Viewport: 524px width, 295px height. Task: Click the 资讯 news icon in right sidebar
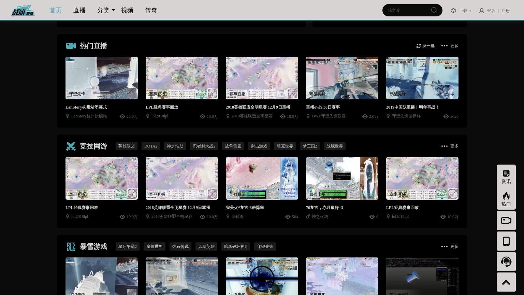coord(506,173)
